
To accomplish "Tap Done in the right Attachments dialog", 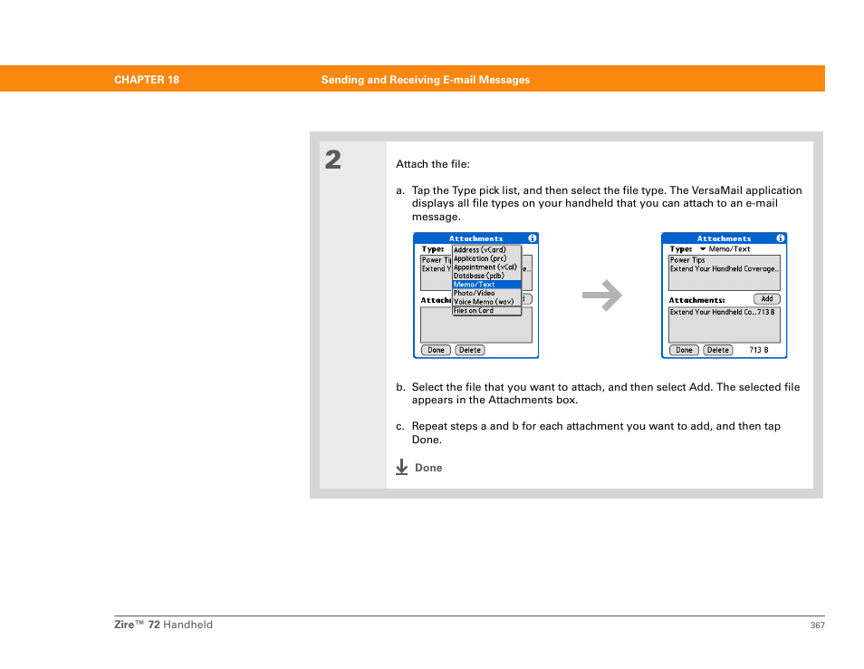I will click(x=684, y=350).
